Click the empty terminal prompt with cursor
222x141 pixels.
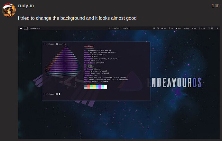coord(52,94)
